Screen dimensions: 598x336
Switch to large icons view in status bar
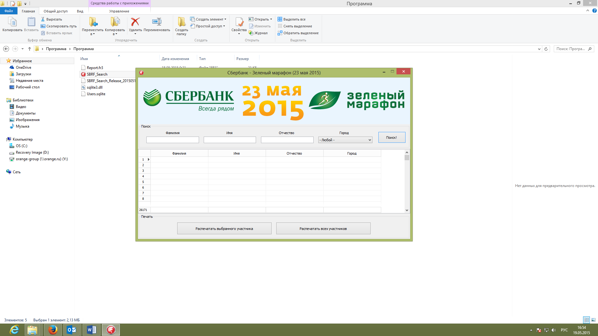point(593,320)
